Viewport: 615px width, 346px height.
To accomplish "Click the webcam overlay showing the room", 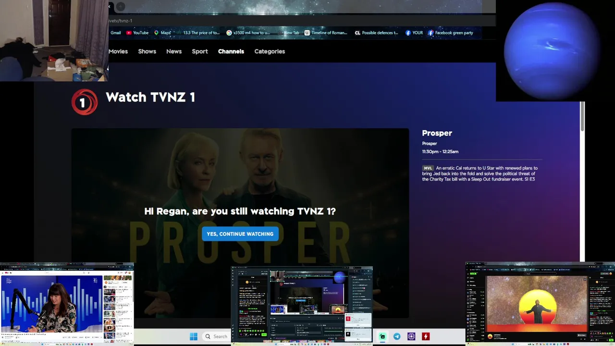I will (54, 40).
